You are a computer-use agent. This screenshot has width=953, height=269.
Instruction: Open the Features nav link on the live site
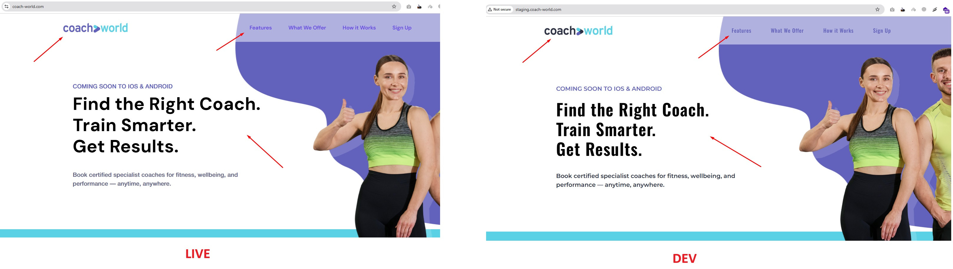[260, 28]
